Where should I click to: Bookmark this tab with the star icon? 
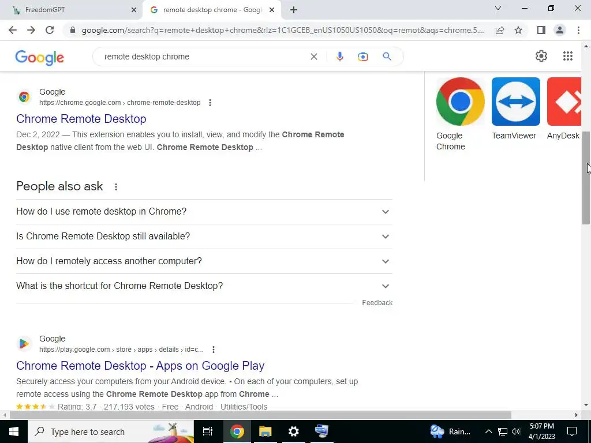pos(518,30)
